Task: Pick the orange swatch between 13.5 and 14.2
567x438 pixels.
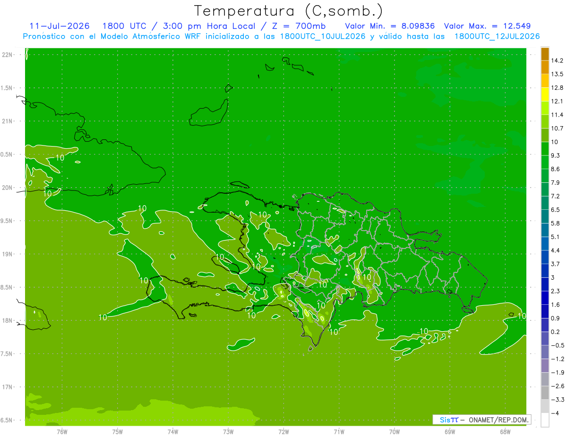Action: click(545, 67)
